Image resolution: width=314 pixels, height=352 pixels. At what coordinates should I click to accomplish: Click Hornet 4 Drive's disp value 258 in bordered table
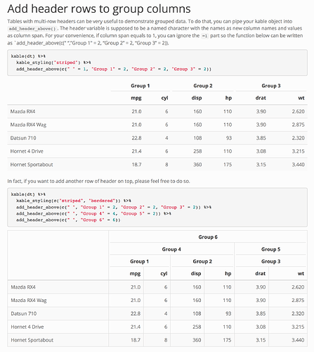tap(197, 327)
